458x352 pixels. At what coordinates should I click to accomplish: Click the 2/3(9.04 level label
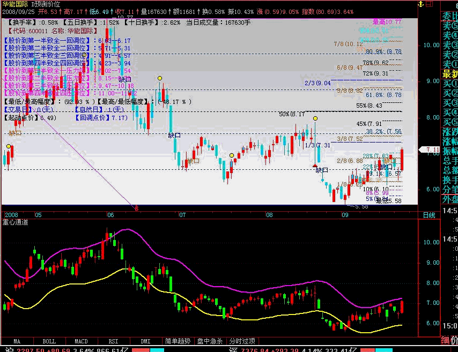(x=317, y=83)
